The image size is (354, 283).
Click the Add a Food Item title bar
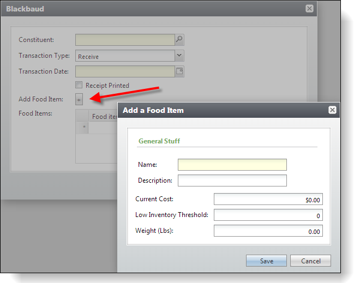pyautogui.click(x=218, y=110)
